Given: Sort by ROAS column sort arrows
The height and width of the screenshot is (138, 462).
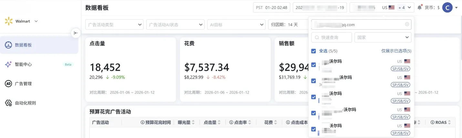Looking at the screenshot, I should click(449, 123).
